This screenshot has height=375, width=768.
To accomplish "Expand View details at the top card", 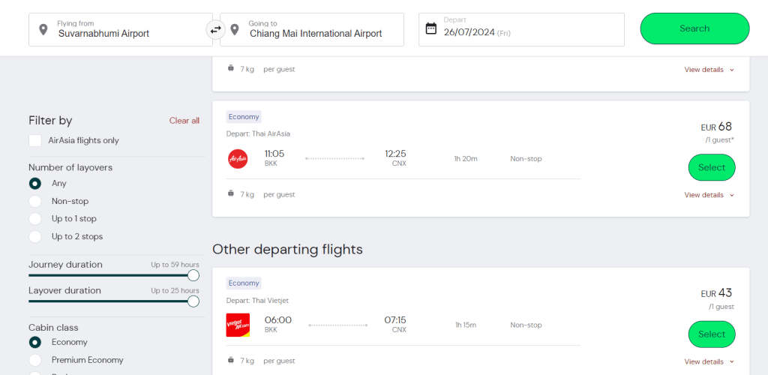I will pos(709,70).
